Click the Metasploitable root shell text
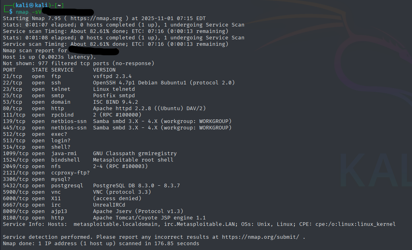Viewport: 412px width, 250px height. click(x=133, y=160)
